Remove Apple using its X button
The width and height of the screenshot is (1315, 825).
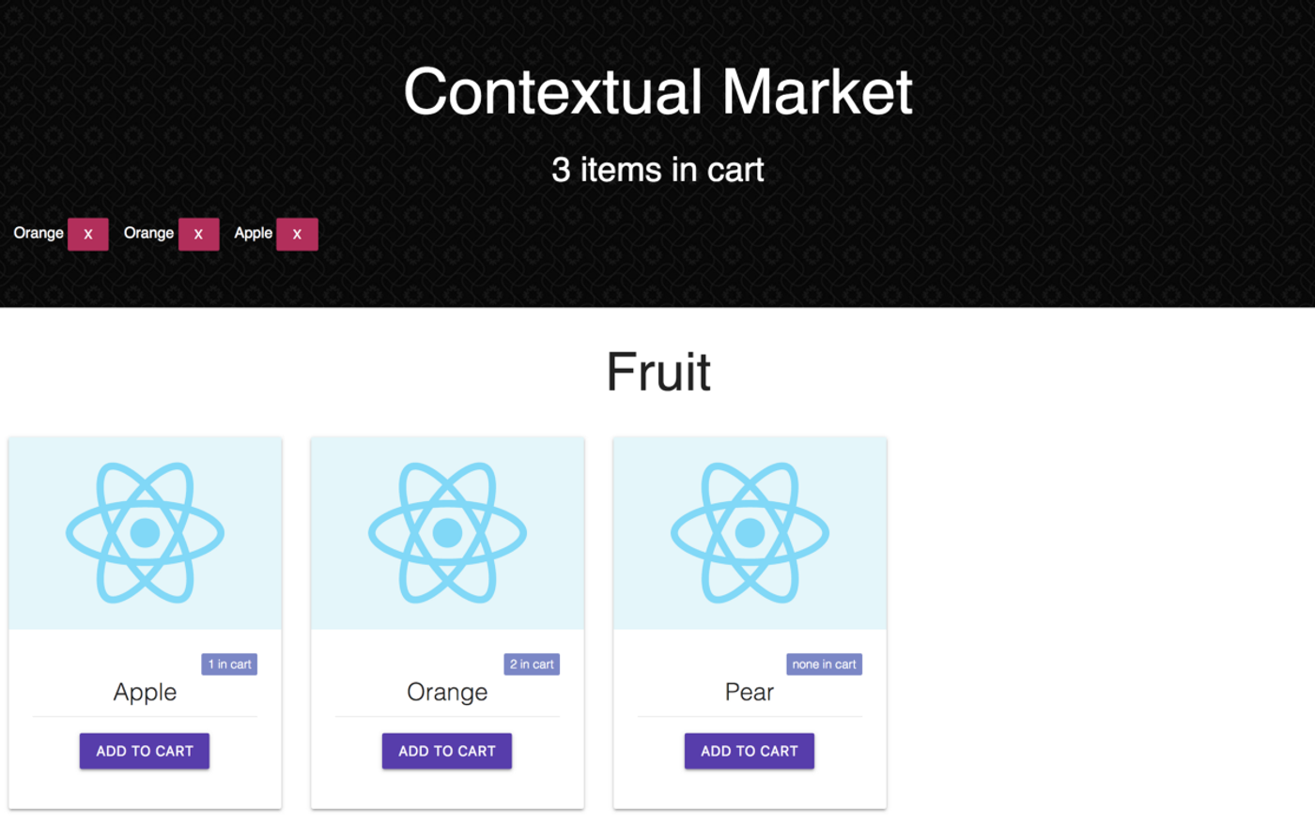[x=297, y=234]
